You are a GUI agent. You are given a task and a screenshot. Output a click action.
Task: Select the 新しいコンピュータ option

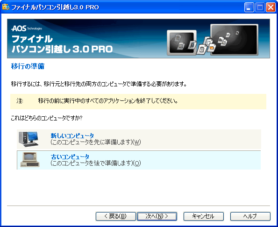[139, 139]
